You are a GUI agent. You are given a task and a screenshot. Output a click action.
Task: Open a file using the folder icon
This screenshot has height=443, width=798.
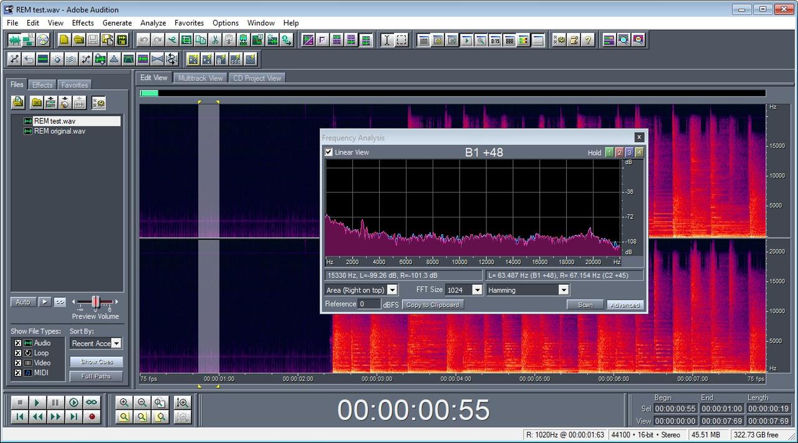pyautogui.click(x=79, y=40)
